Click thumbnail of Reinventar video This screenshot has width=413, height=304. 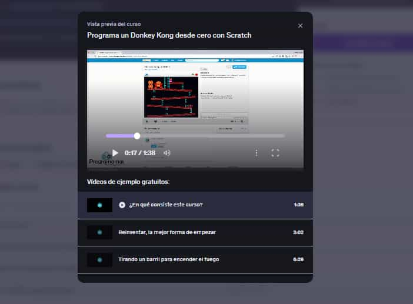pyautogui.click(x=99, y=232)
